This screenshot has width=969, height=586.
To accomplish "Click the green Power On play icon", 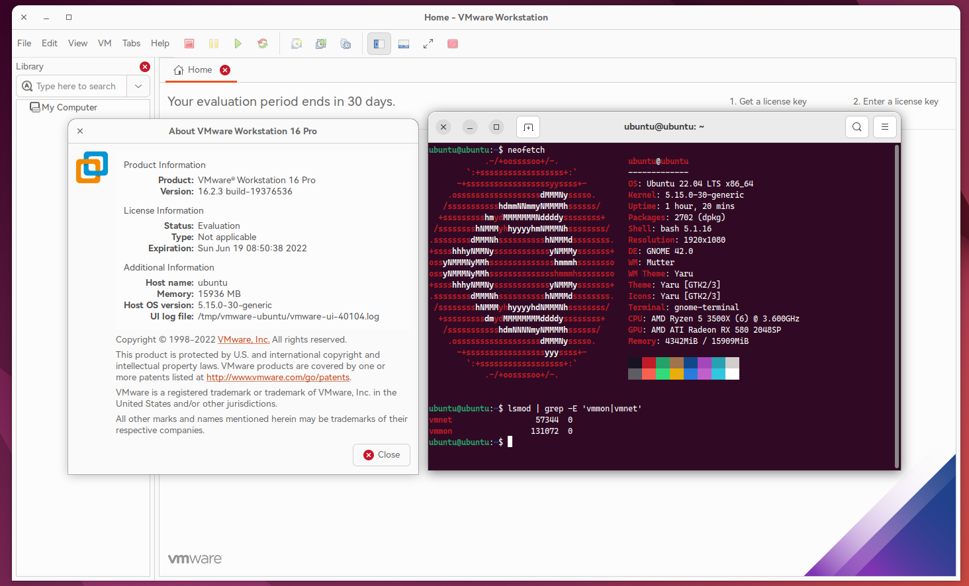I will coord(238,44).
